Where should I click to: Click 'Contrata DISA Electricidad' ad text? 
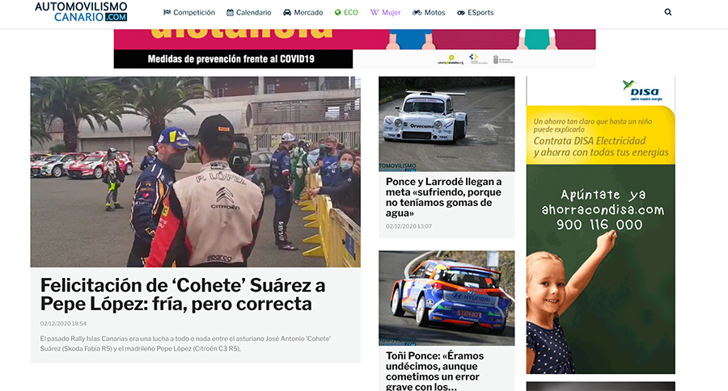[x=590, y=141]
